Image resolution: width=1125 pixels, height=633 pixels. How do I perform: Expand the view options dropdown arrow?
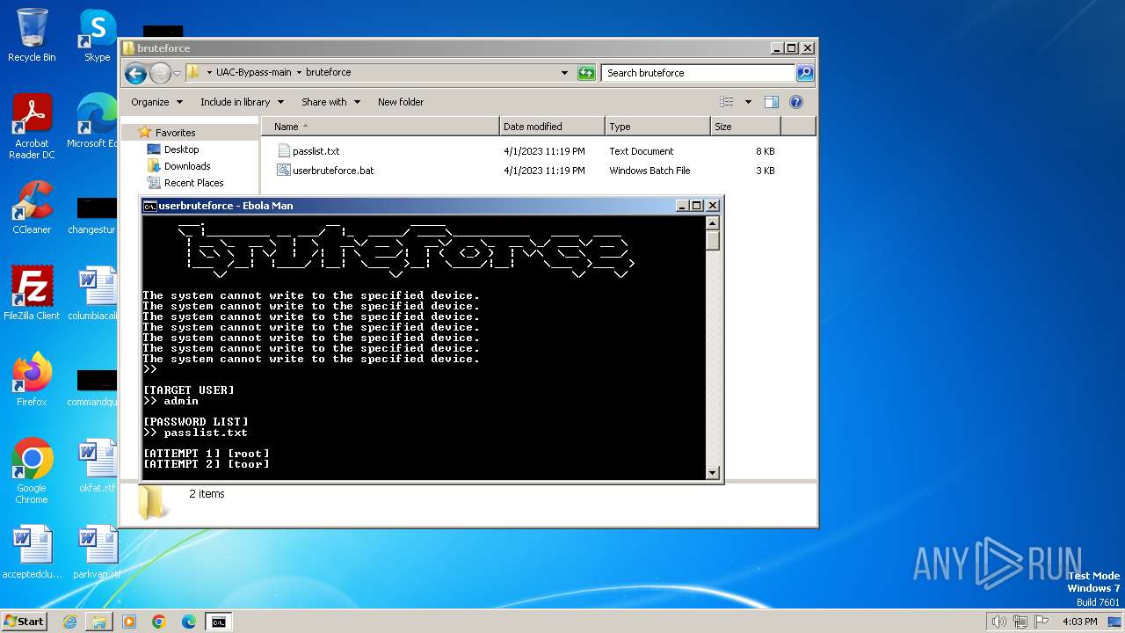point(748,102)
